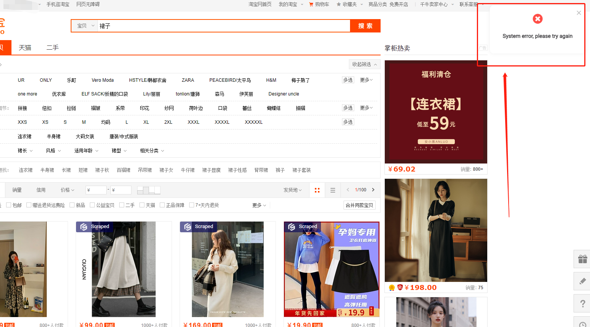Screen dimensions: 590x327
Task: Open 网页无障碍 in the top bar
Action: (x=88, y=4)
